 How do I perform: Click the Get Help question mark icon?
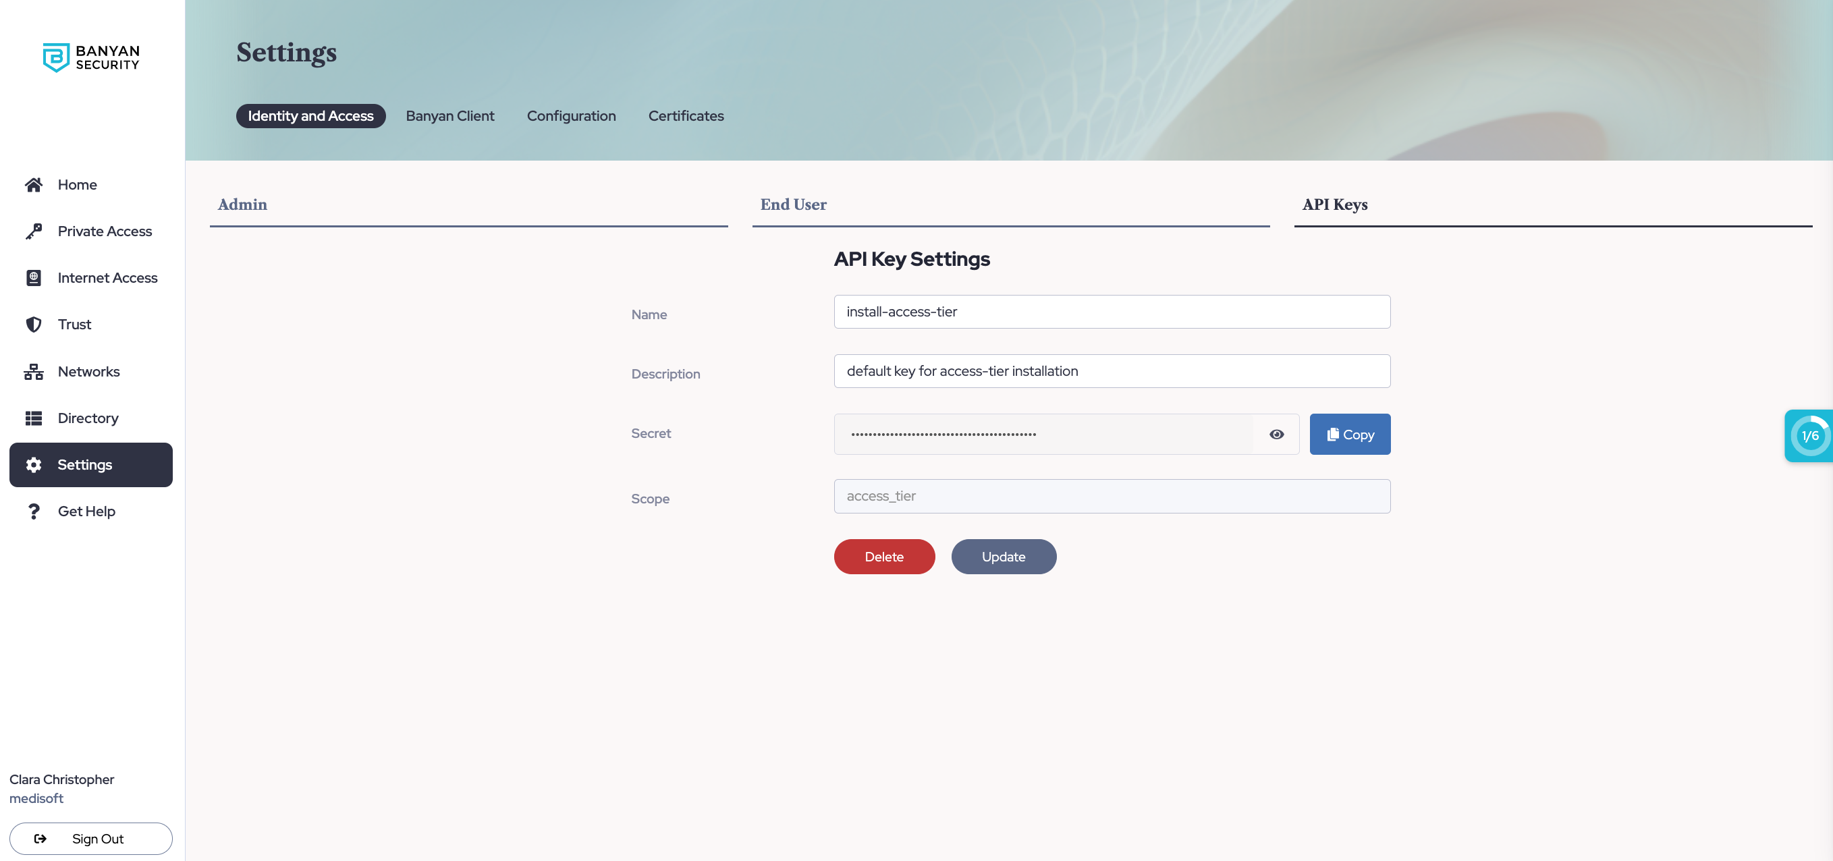coord(34,511)
